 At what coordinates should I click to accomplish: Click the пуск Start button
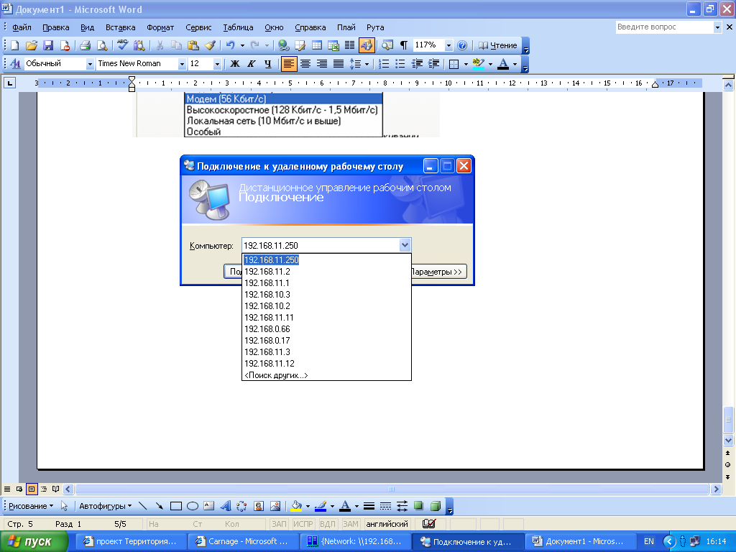(x=34, y=541)
